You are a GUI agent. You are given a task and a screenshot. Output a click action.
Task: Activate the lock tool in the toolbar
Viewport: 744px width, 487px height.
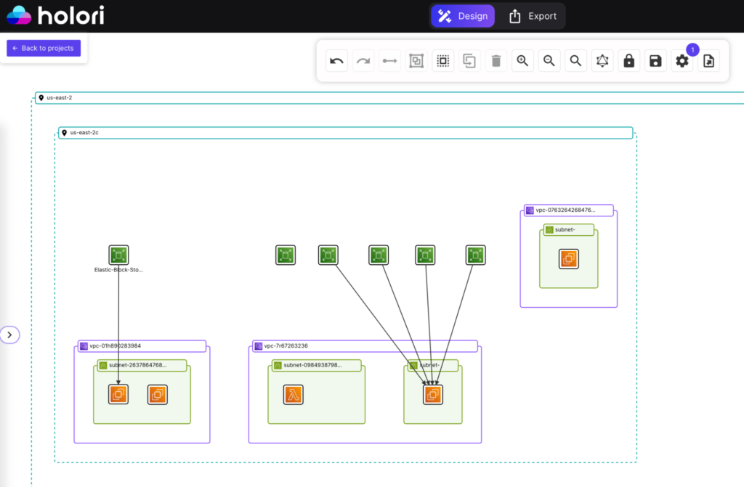click(x=628, y=60)
